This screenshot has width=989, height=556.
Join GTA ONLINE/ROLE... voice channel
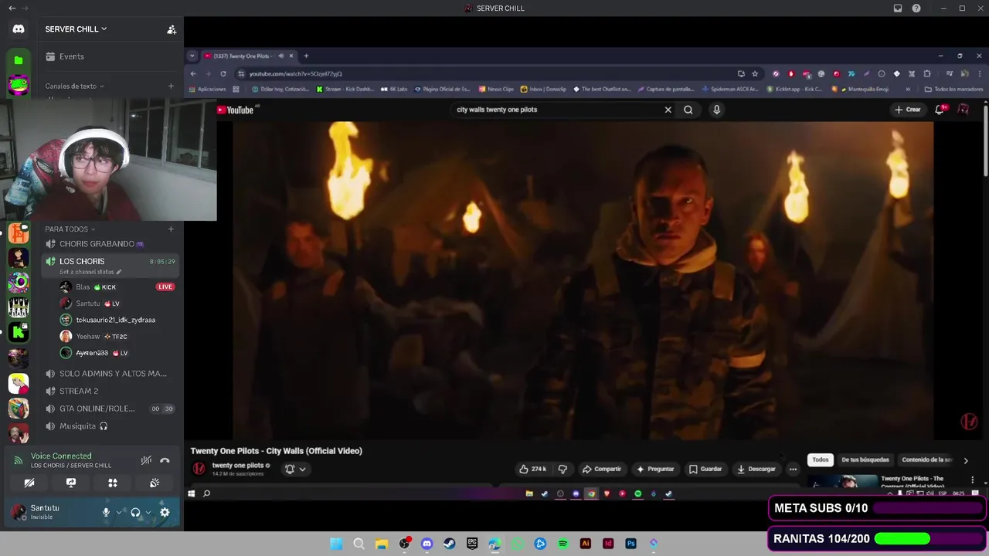tap(97, 409)
